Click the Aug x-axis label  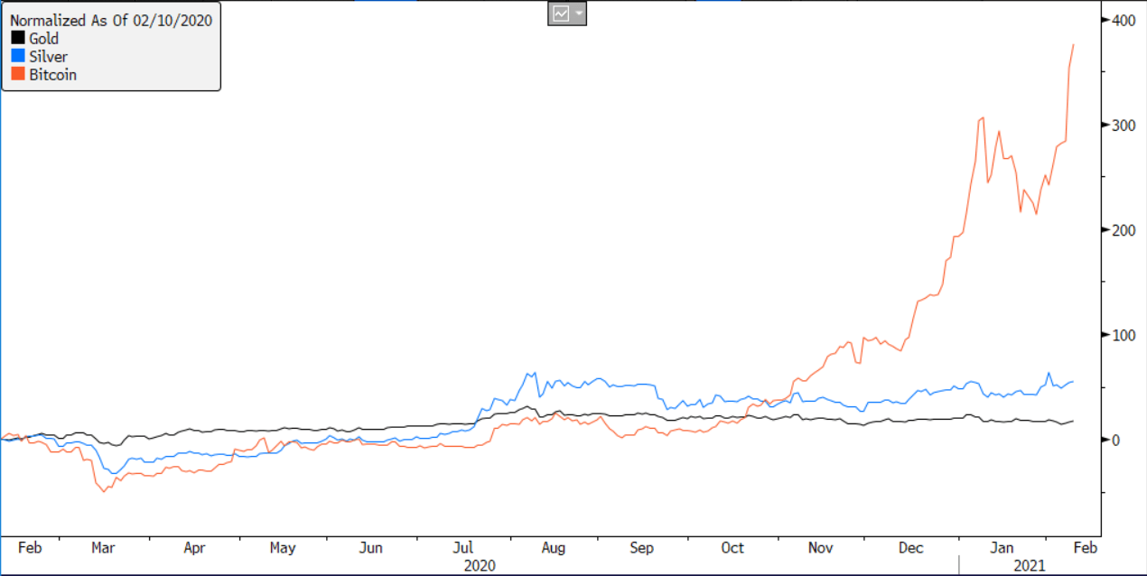click(x=554, y=548)
